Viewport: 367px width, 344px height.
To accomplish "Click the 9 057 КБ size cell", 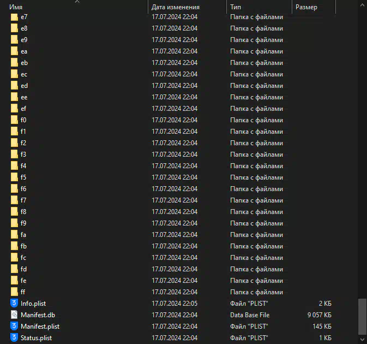I will pos(320,315).
